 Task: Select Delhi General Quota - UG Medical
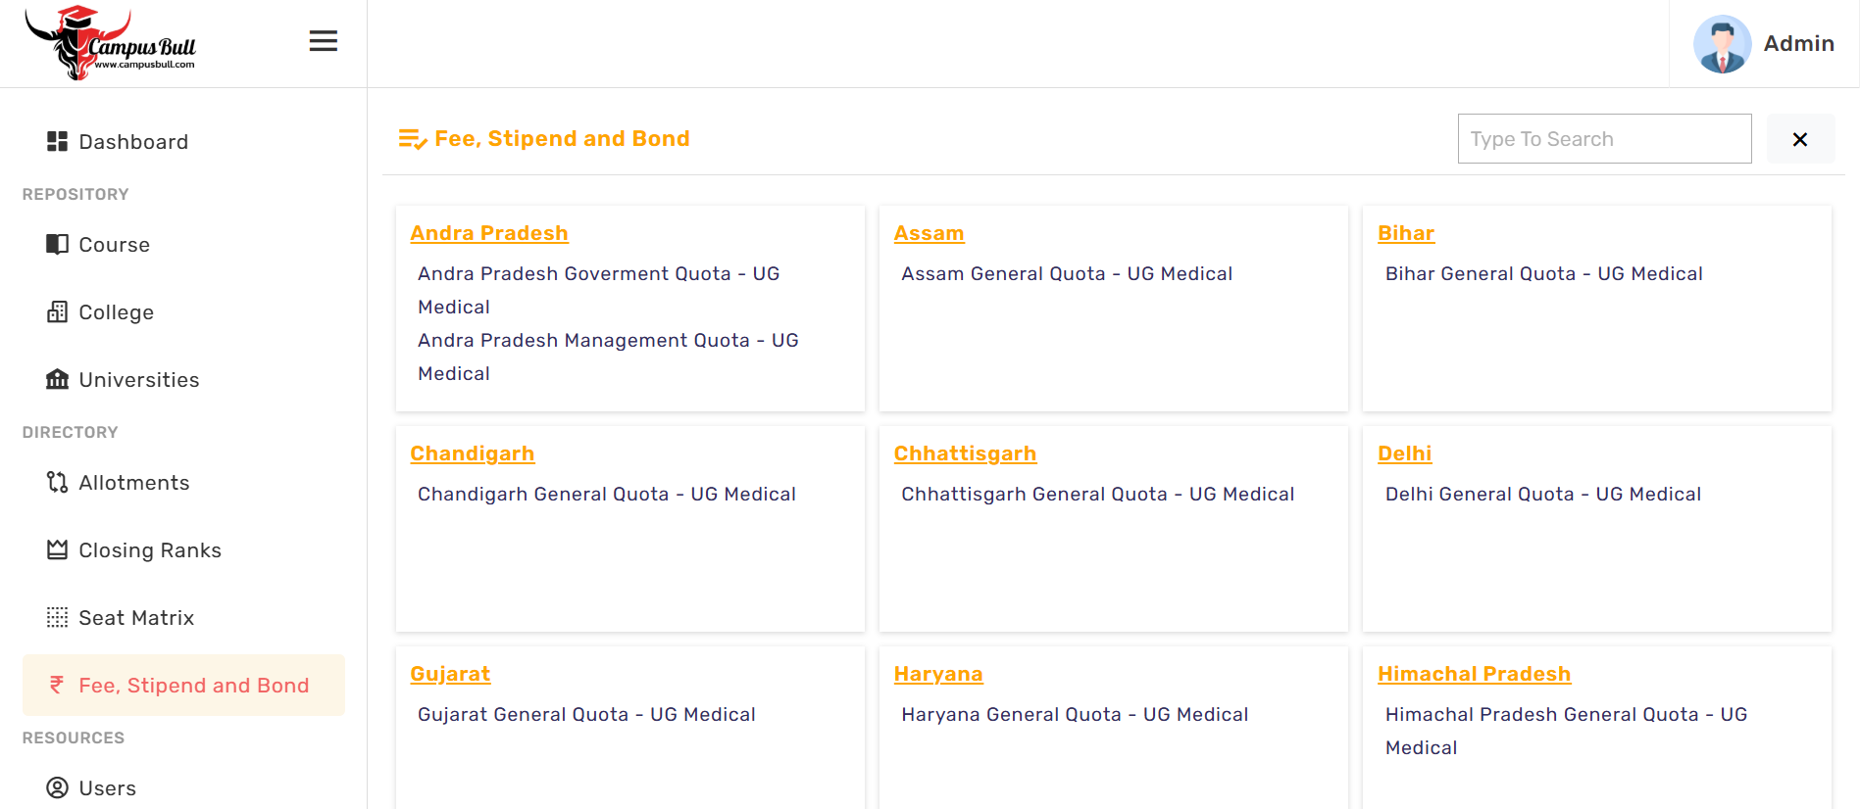tap(1542, 494)
